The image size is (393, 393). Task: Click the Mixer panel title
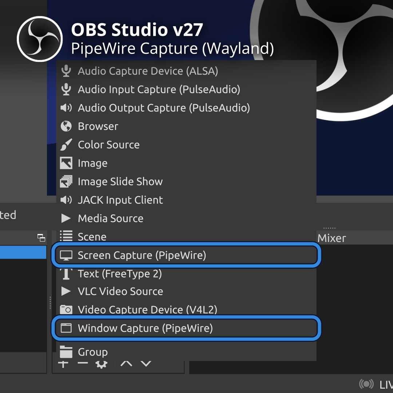tap(332, 238)
